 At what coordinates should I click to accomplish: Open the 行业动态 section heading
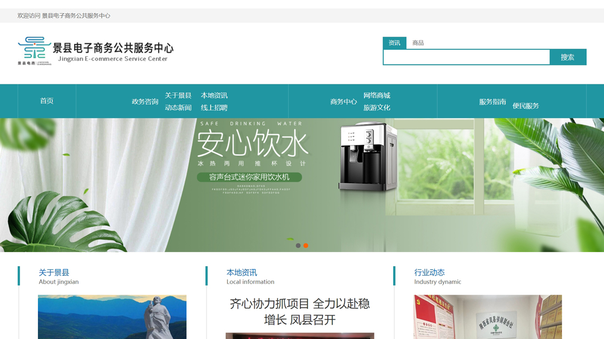click(429, 272)
